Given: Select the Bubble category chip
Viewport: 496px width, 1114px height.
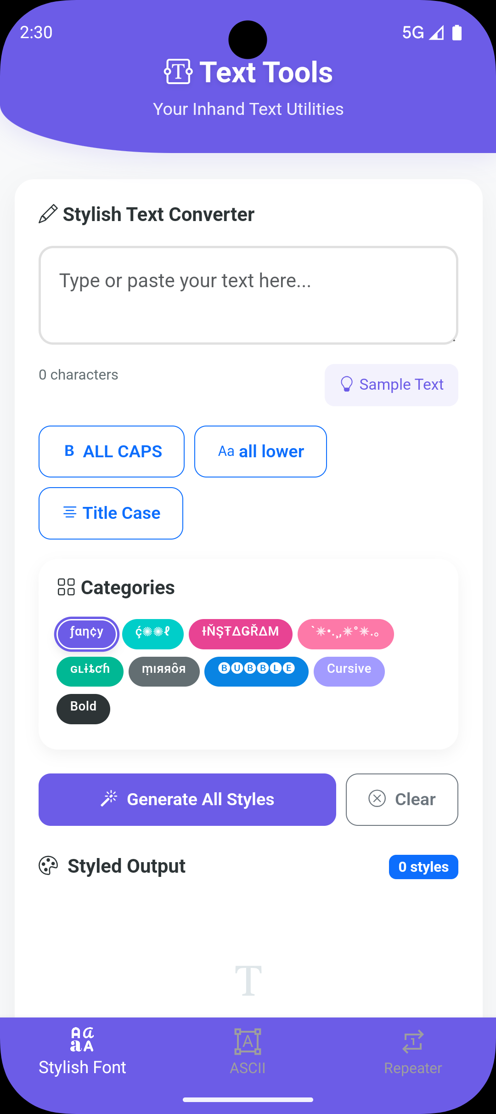Looking at the screenshot, I should 256,671.
